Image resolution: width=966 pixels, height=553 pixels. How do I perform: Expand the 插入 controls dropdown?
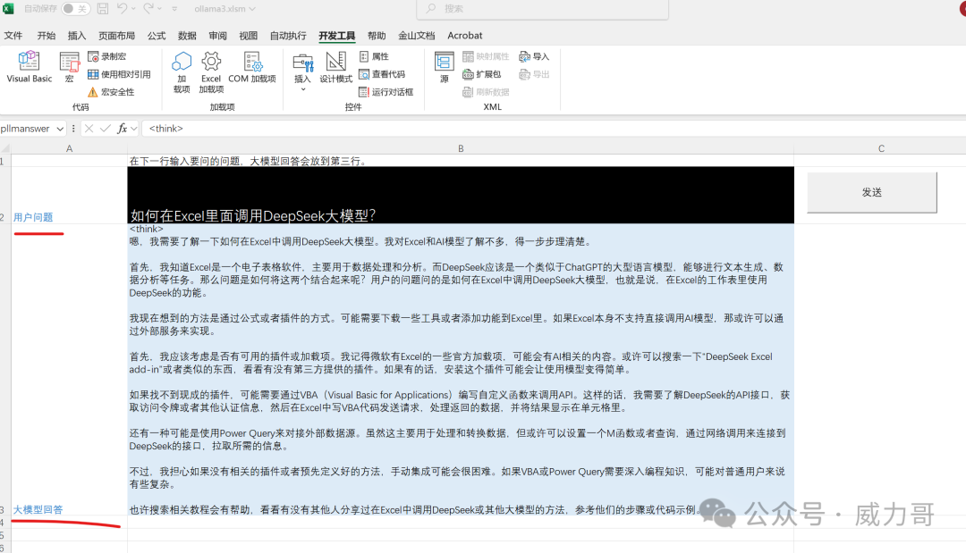tap(302, 88)
